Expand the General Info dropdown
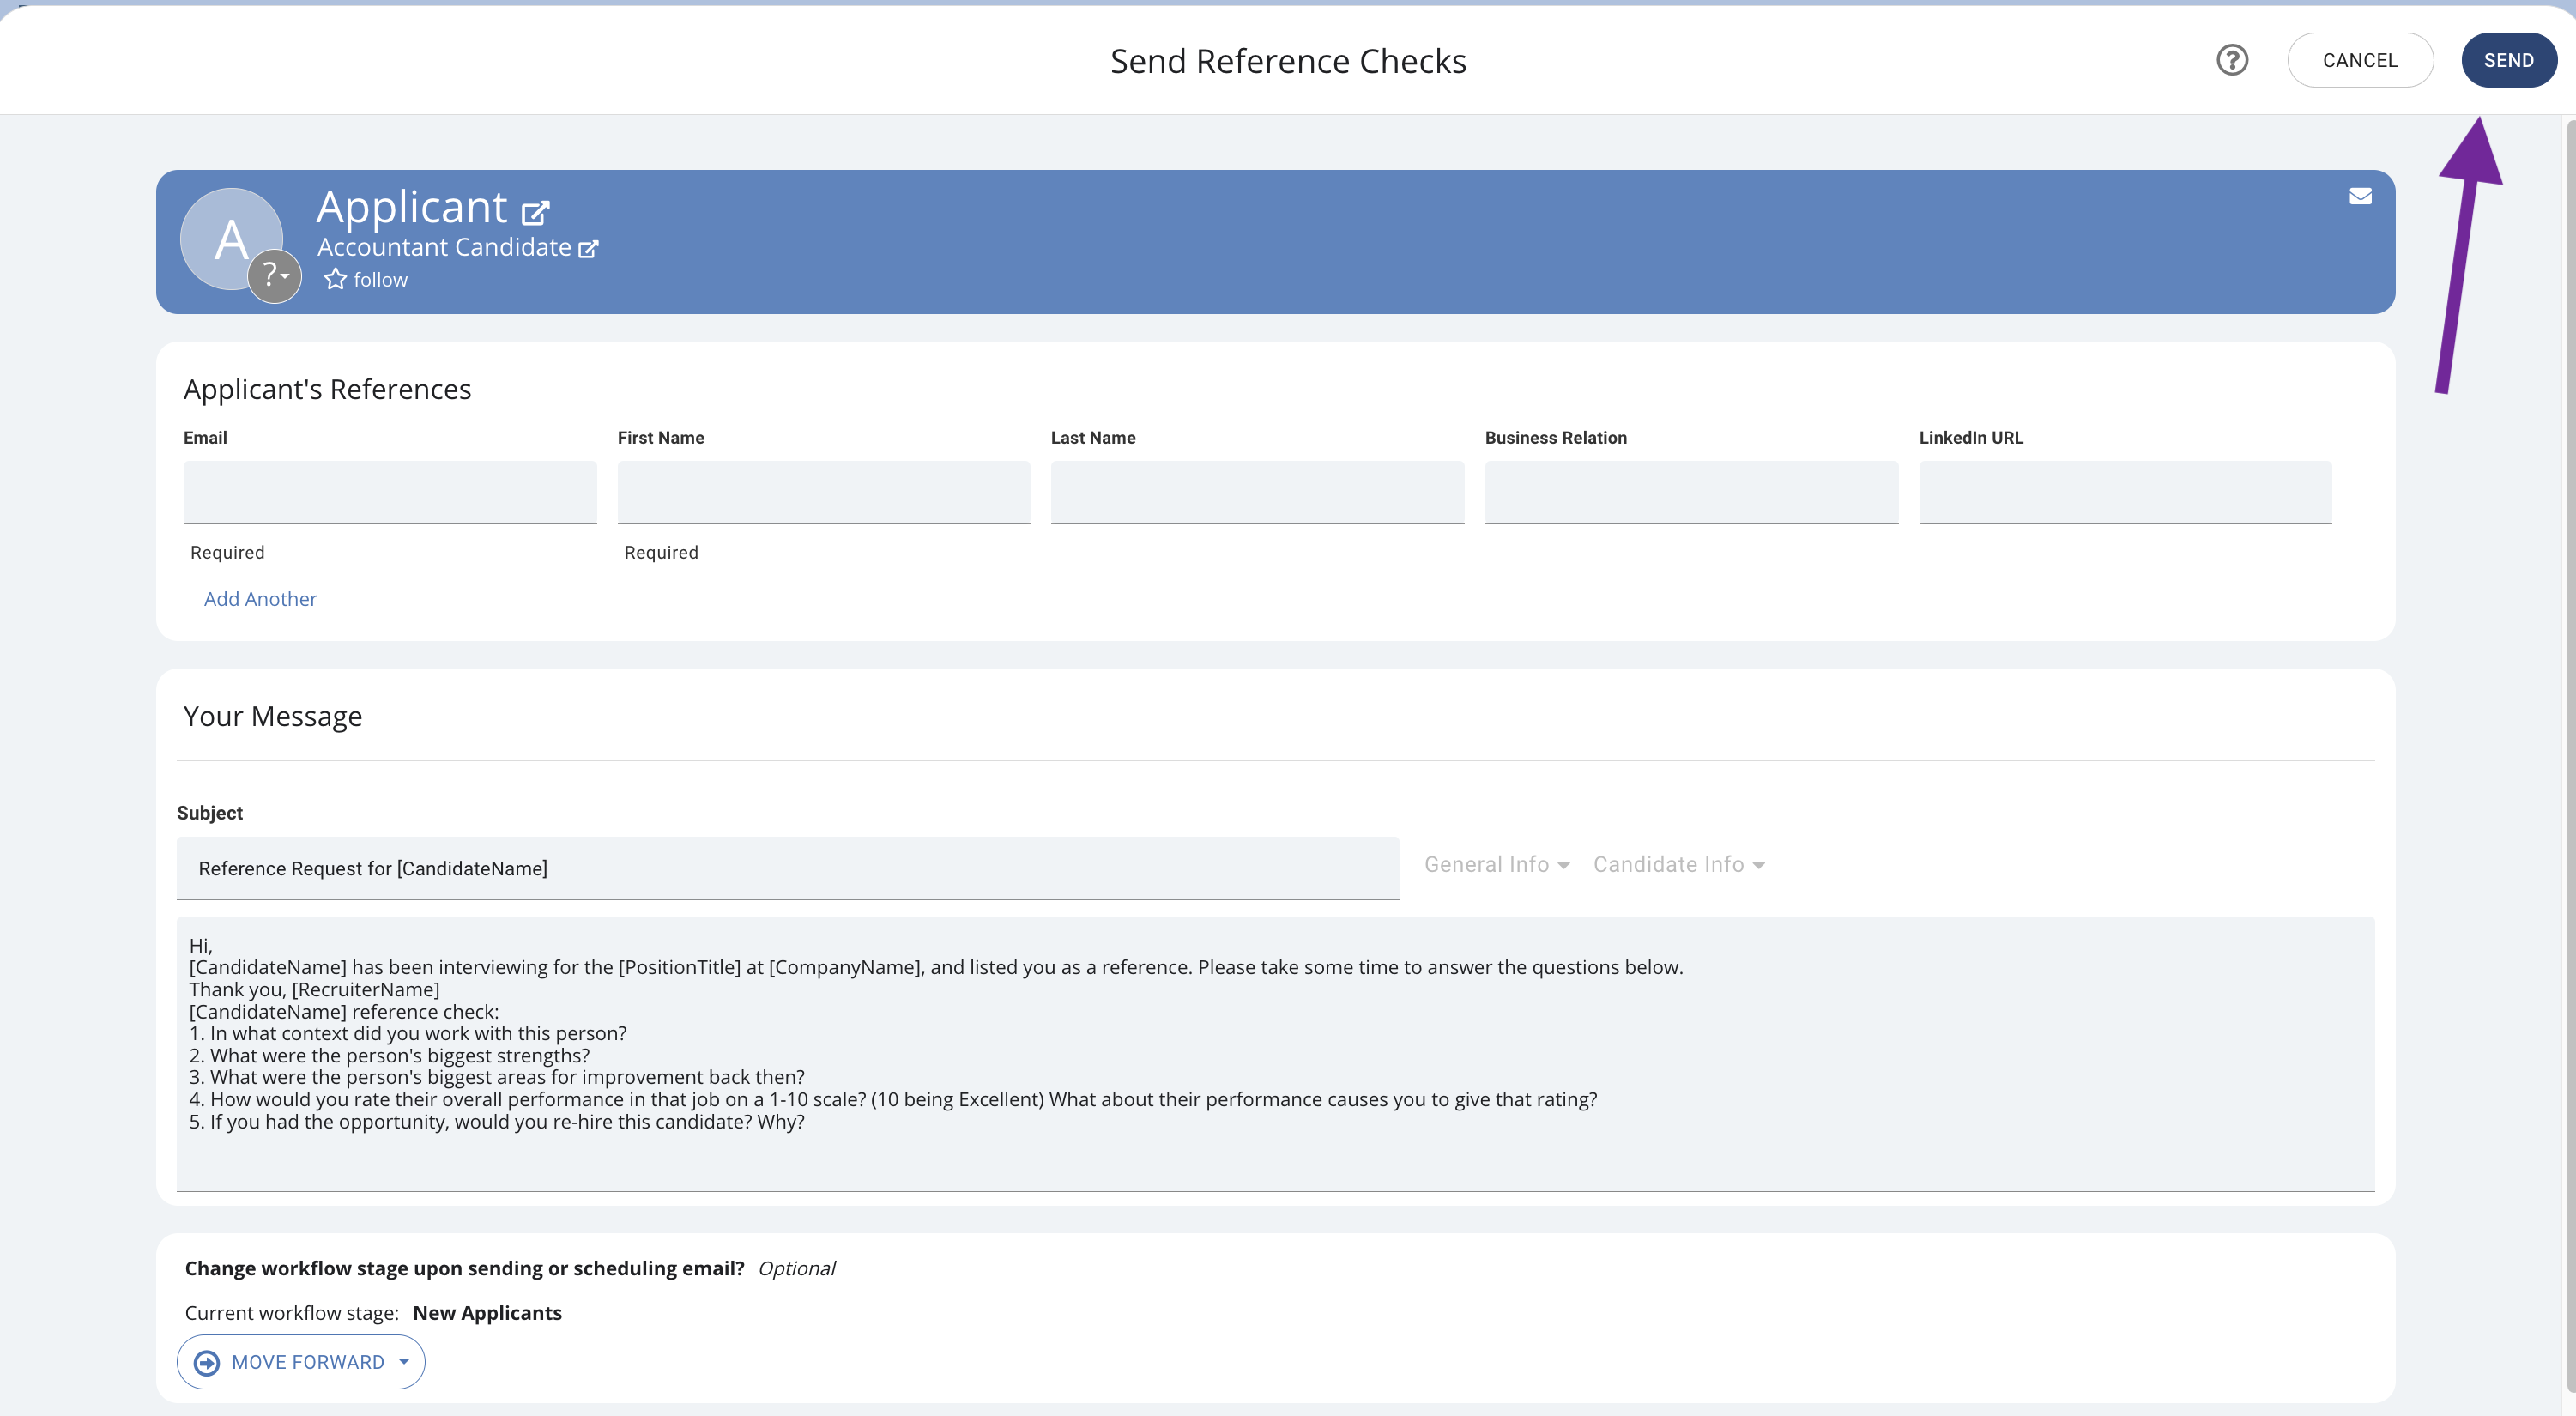Screen dimensions: 2576x1416 [1496, 865]
